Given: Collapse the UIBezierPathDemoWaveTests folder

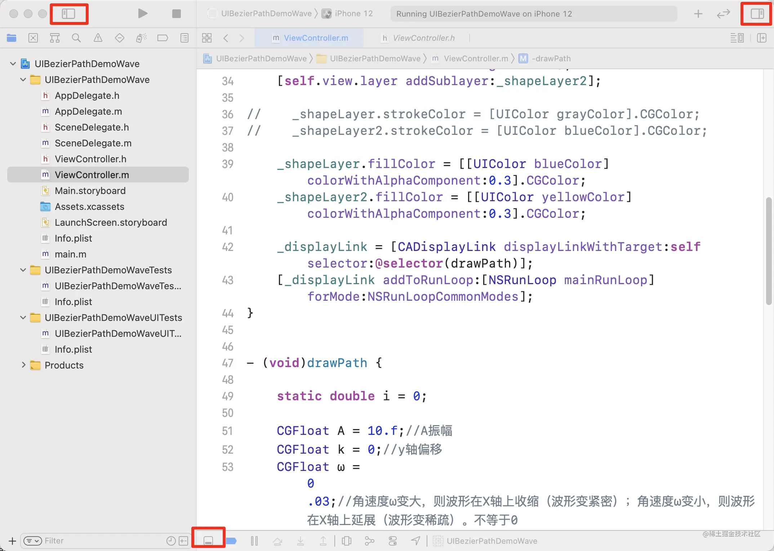Looking at the screenshot, I should point(23,270).
